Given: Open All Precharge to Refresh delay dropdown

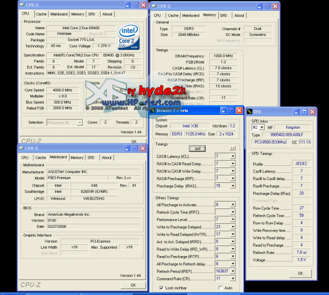Looking at the screenshot, I should pos(233,264).
